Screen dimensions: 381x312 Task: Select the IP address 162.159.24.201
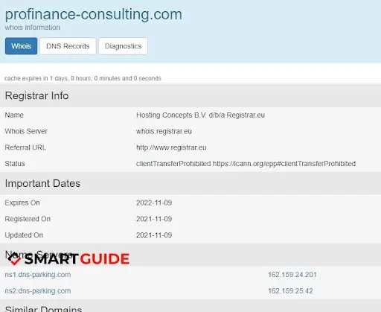coord(292,275)
